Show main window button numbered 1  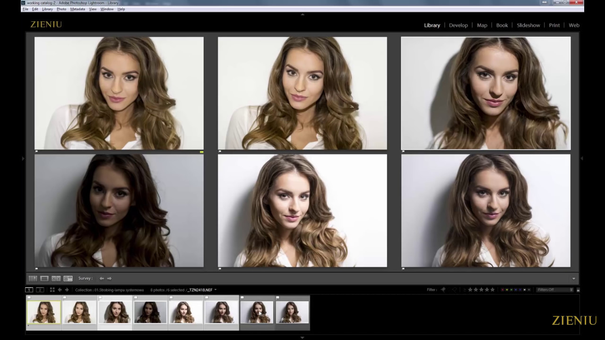pos(29,290)
